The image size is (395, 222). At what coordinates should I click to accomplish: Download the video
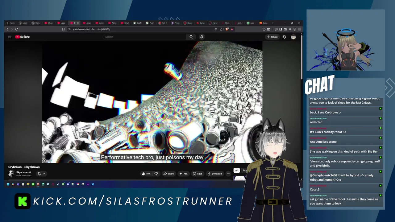tap(215, 174)
